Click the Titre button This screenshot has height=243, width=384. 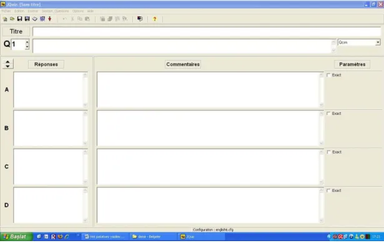click(16, 32)
